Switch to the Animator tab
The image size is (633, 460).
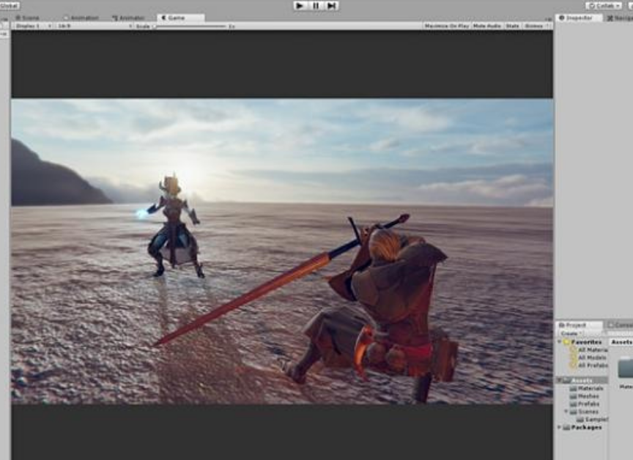click(128, 18)
